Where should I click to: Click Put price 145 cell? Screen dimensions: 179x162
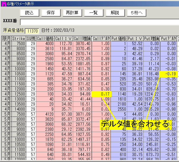119,74
